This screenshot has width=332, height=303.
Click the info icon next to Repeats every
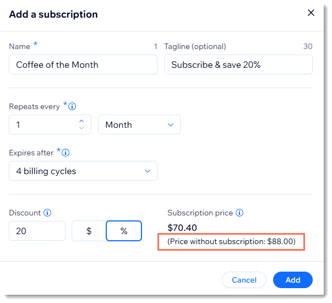(x=72, y=107)
